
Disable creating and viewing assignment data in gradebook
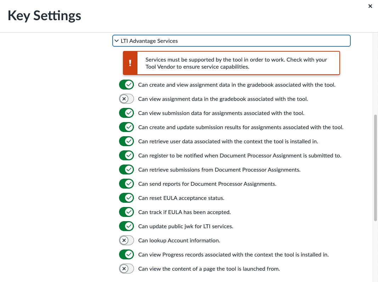126,85
